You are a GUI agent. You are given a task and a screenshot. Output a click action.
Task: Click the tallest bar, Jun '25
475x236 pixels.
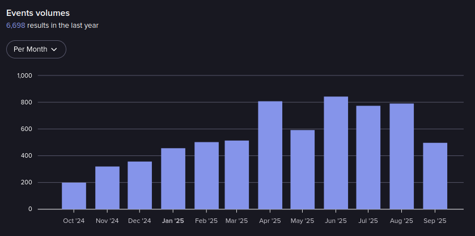pos(336,153)
